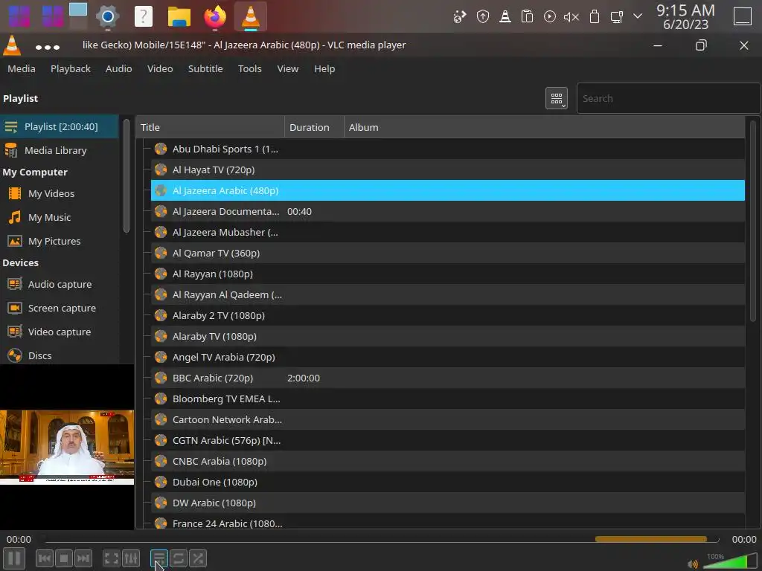The width and height of the screenshot is (762, 571).
Task: Open the clock showing 9:15 AM
Action: pyautogui.click(x=685, y=16)
